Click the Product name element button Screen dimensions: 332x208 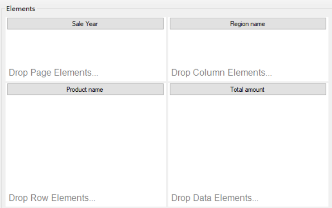click(x=85, y=90)
